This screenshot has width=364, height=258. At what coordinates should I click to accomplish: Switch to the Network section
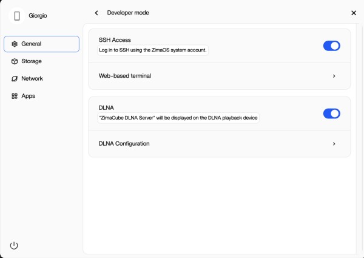coord(41,79)
